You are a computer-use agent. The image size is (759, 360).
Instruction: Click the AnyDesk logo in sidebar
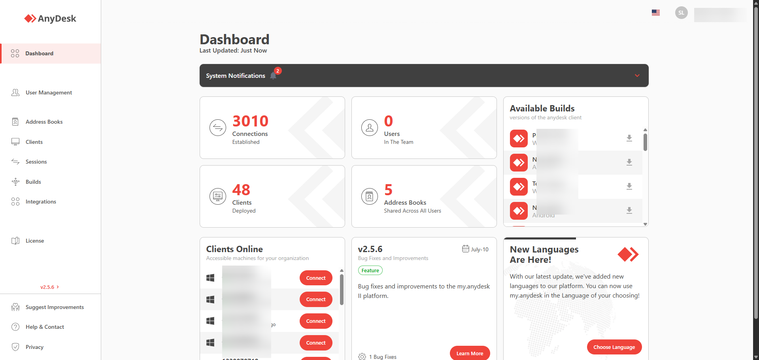point(50,19)
